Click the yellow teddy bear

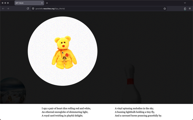(64, 52)
